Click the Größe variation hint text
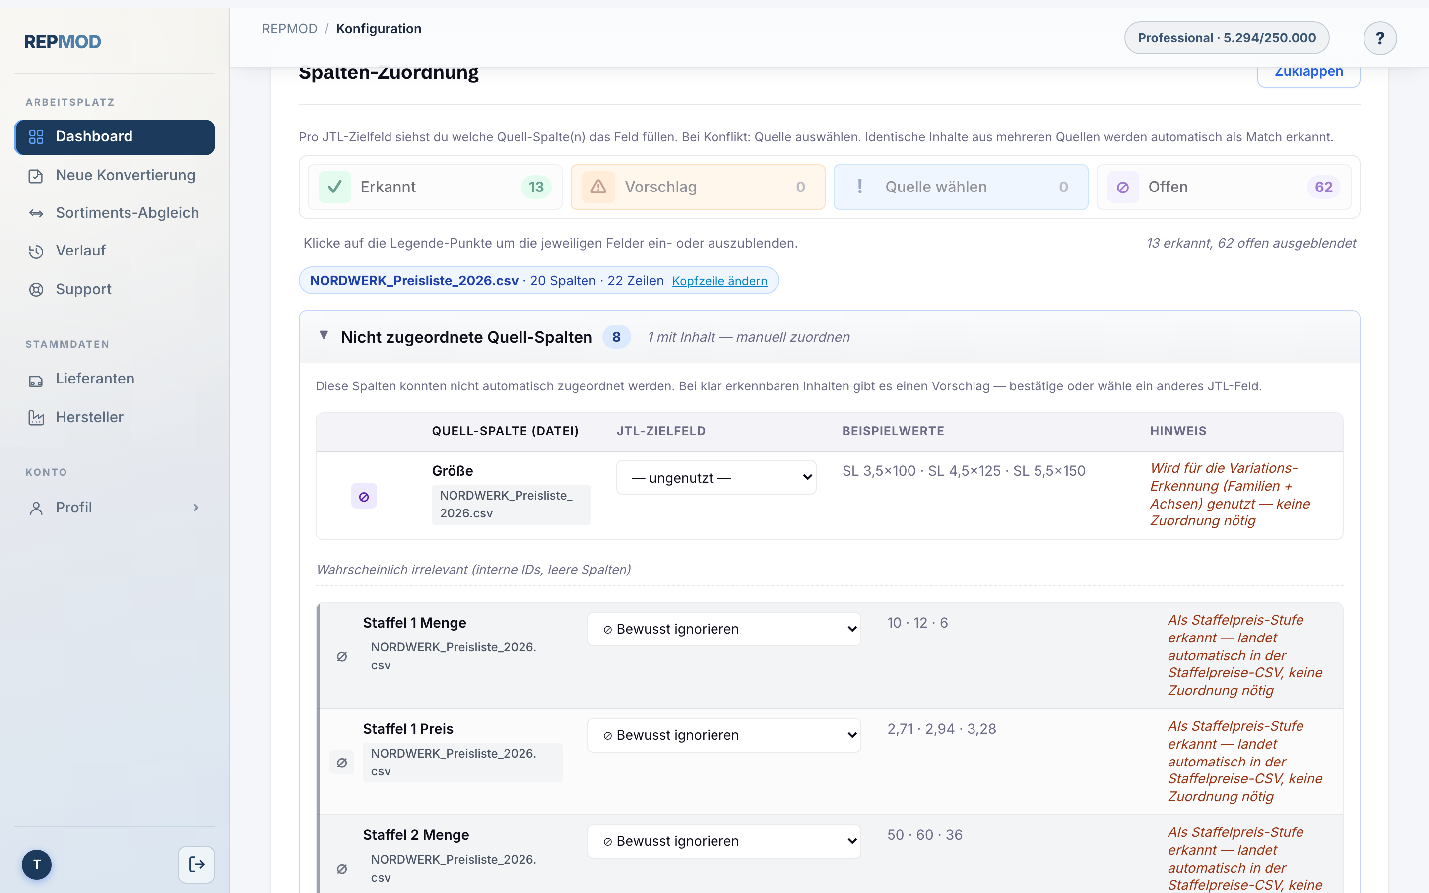This screenshot has height=893, width=1429. point(1230,495)
